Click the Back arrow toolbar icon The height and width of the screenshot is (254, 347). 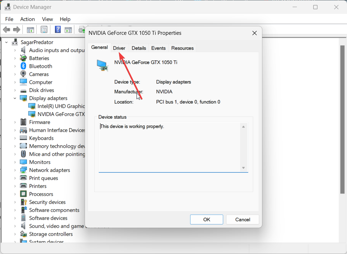[x=6, y=29]
